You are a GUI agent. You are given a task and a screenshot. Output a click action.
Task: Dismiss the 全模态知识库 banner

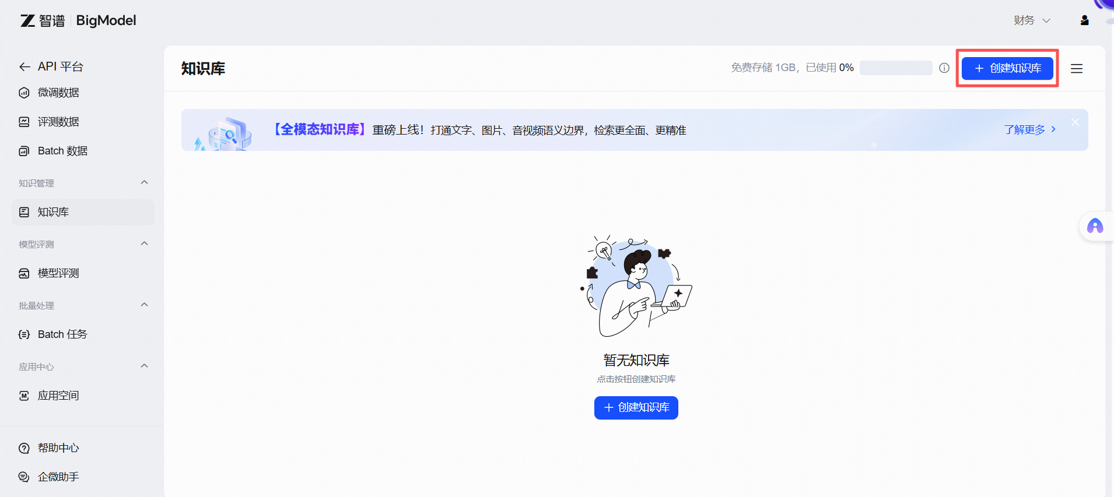[1075, 122]
